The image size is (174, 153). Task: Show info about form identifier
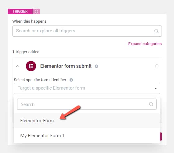(71, 80)
